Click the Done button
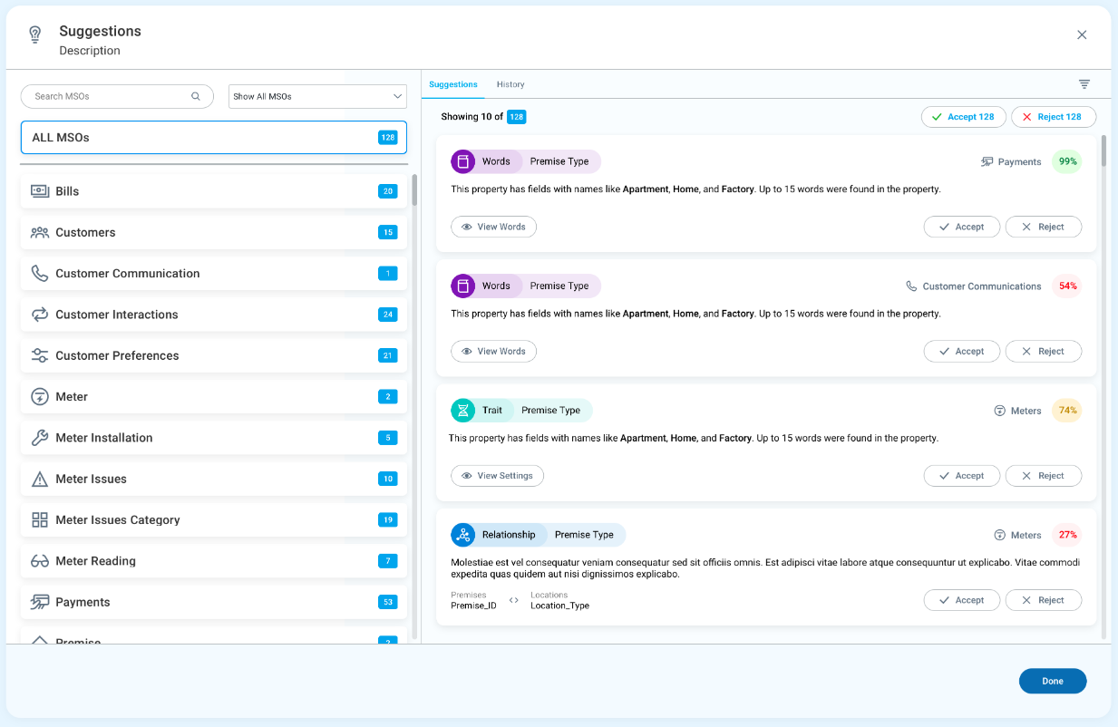1118x727 pixels. click(x=1052, y=681)
